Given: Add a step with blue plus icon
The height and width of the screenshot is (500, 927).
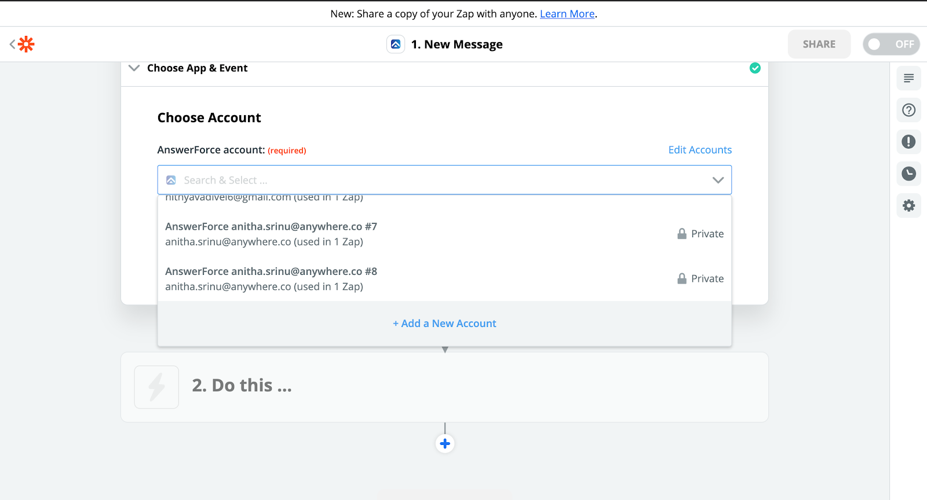Looking at the screenshot, I should click(445, 444).
